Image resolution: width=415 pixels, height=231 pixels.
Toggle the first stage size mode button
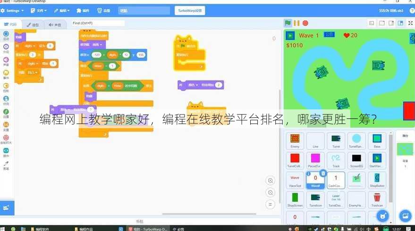click(372, 23)
